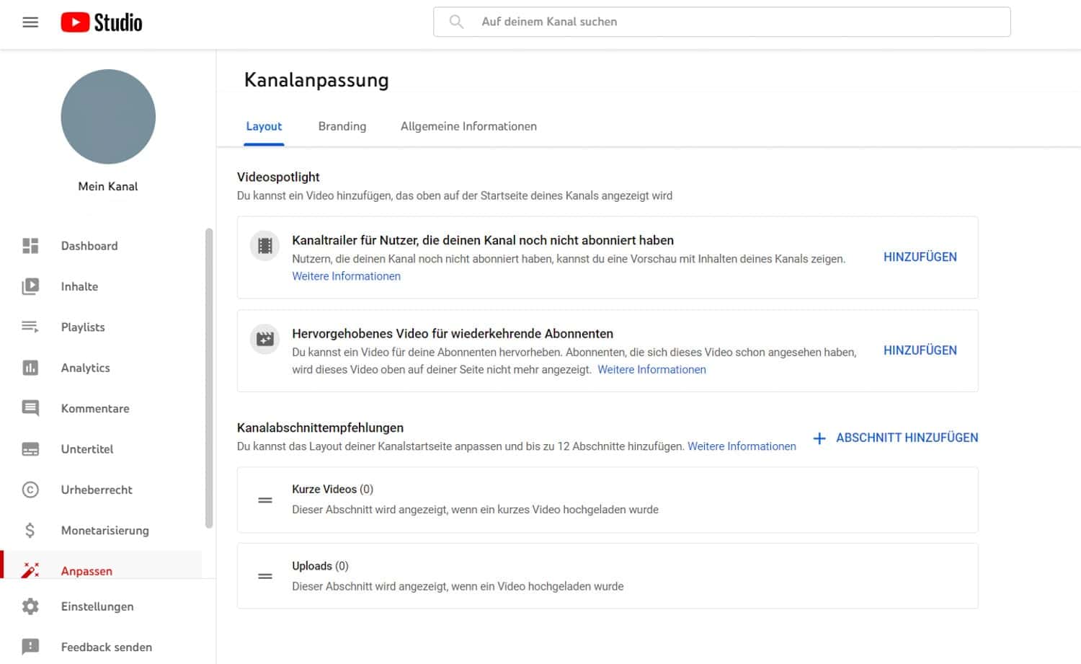This screenshot has height=664, width=1081.
Task: Click the Kanalabschnittempfehlungen section heading
Action: (x=320, y=428)
